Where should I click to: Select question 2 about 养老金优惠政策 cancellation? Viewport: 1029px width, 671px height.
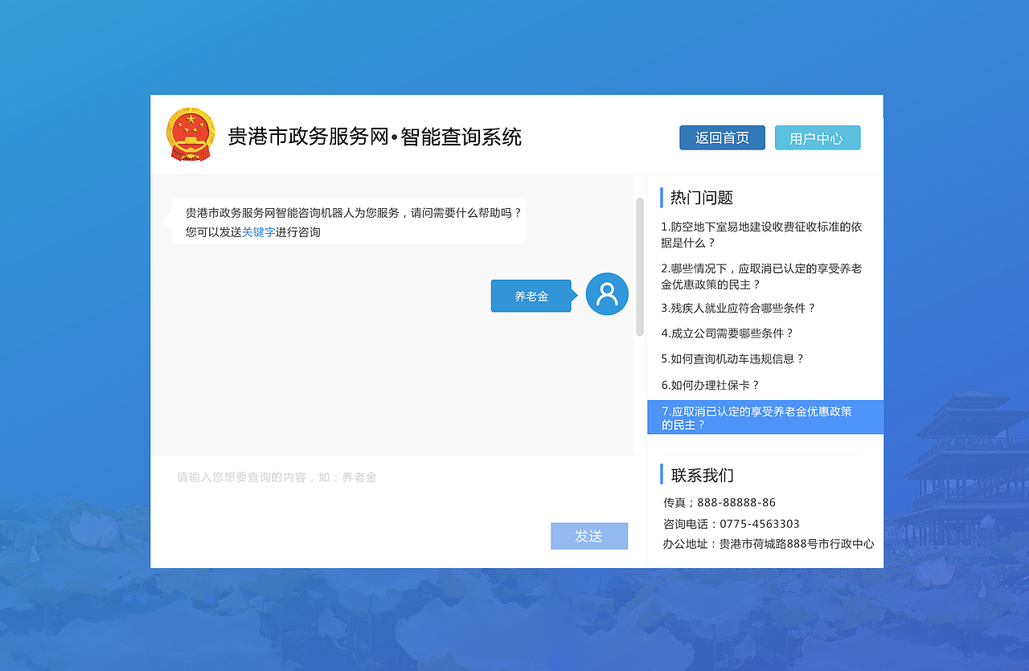[x=762, y=276]
